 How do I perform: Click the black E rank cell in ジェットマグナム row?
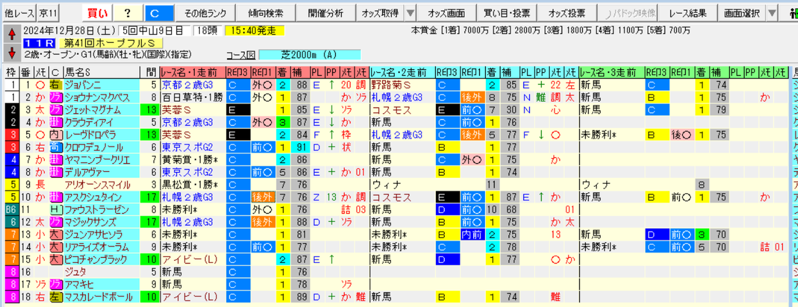[x=237, y=109]
